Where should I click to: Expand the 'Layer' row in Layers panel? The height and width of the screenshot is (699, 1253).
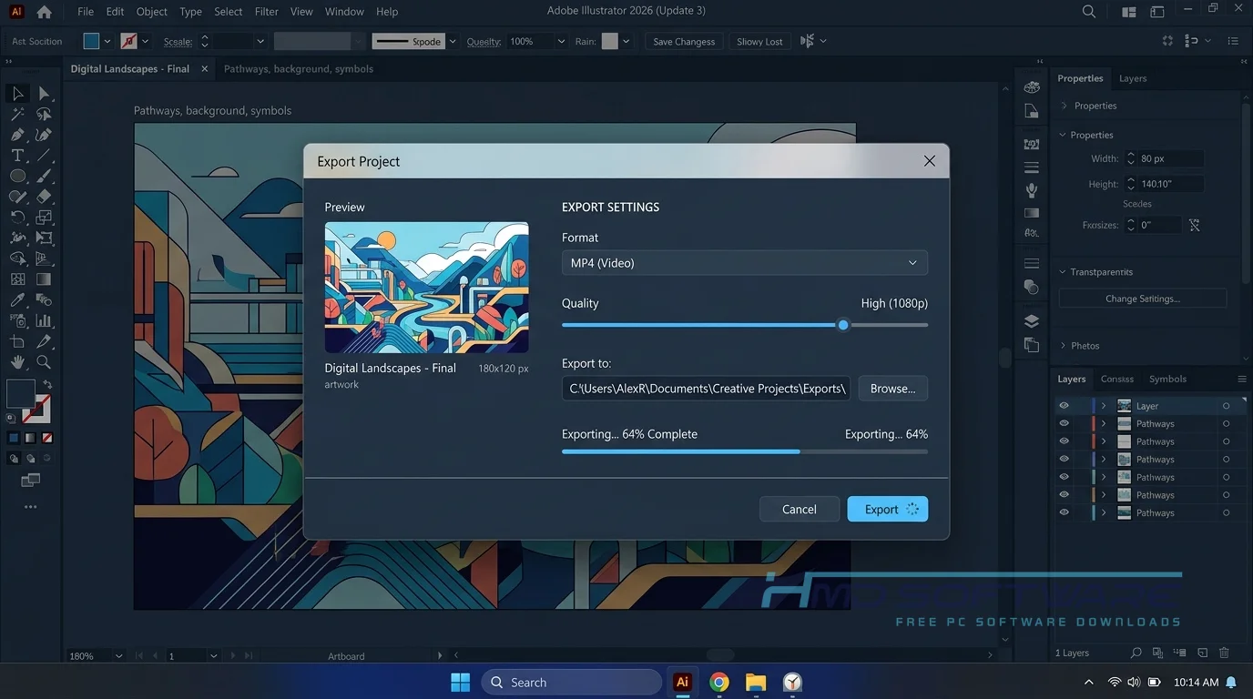coord(1104,406)
